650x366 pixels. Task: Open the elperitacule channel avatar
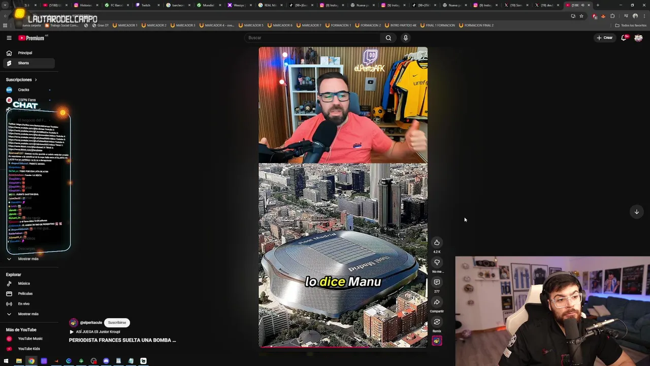pos(74,323)
